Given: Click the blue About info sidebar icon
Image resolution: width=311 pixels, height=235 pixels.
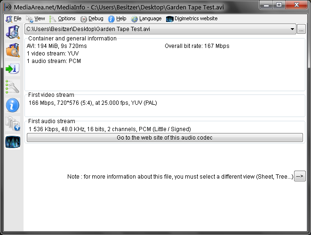Looking at the screenshot, I should [13, 105].
